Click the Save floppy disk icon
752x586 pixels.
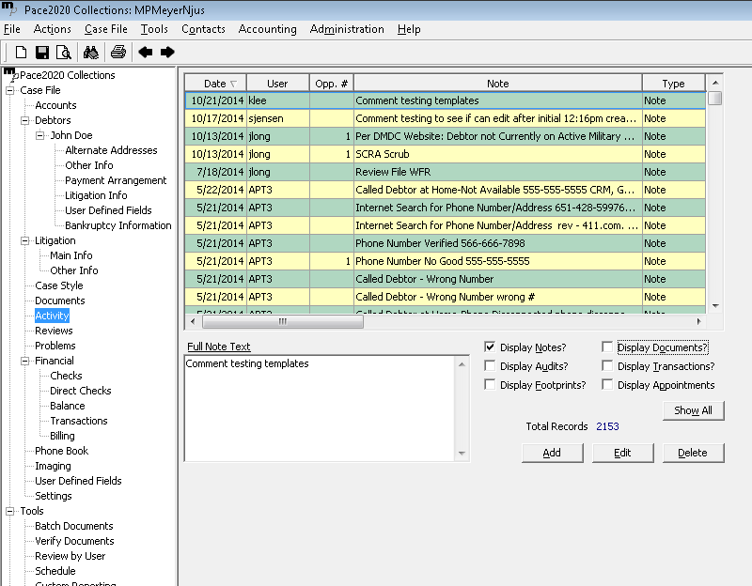pos(42,52)
